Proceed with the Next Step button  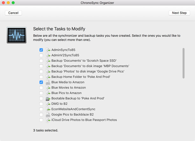pos(179,13)
